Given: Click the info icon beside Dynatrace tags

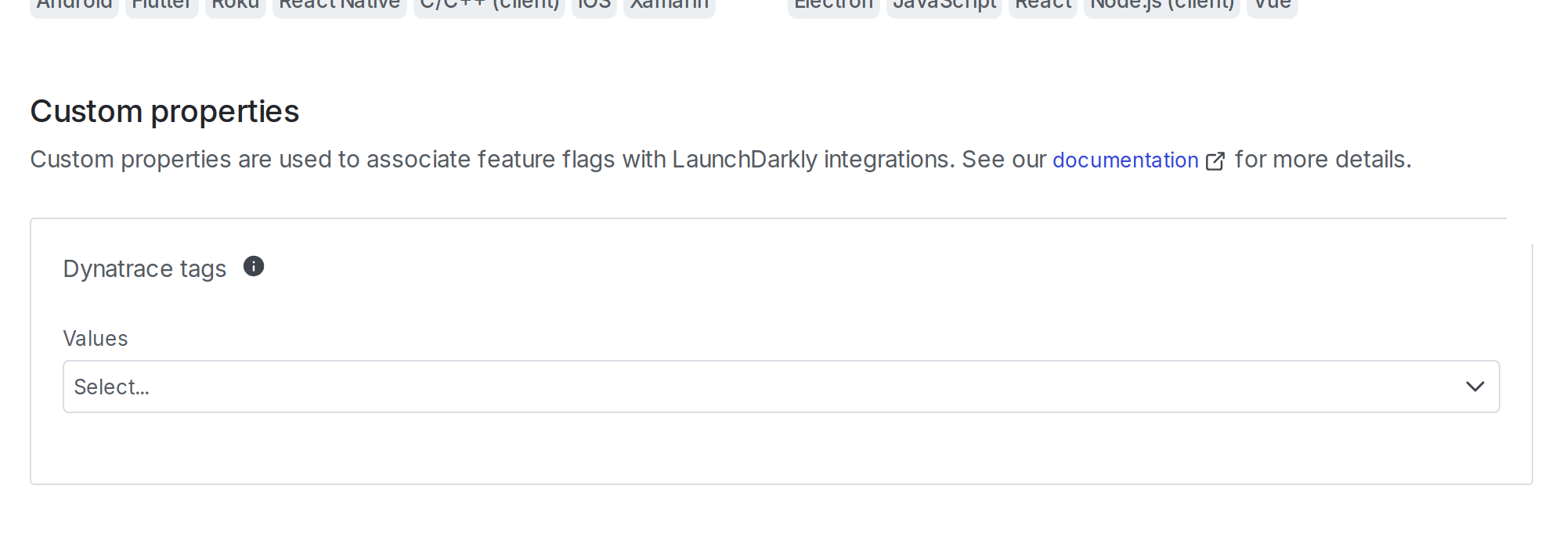Looking at the screenshot, I should 252,267.
